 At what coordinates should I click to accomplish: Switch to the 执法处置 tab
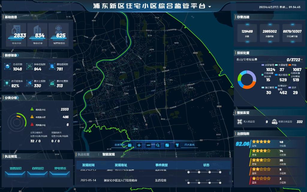point(83,154)
